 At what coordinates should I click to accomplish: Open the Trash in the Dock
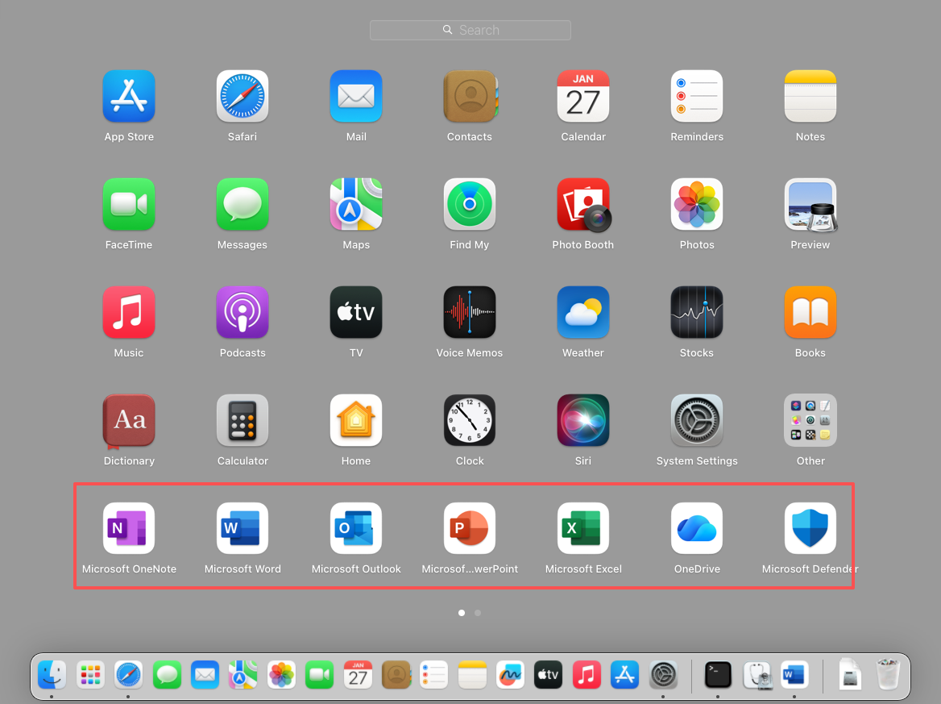[888, 674]
